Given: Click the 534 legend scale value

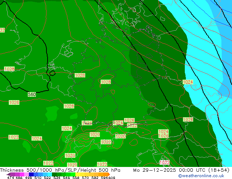Looking at the screenshot, I should [57, 178].
